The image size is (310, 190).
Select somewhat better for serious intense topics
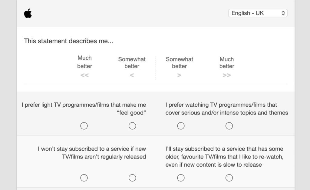(x=181, y=126)
